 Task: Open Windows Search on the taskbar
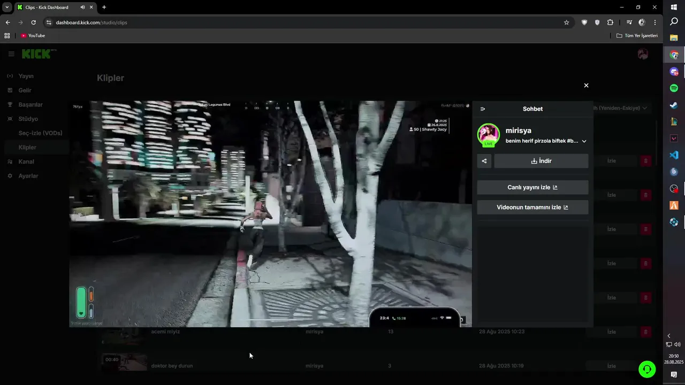pyautogui.click(x=674, y=22)
